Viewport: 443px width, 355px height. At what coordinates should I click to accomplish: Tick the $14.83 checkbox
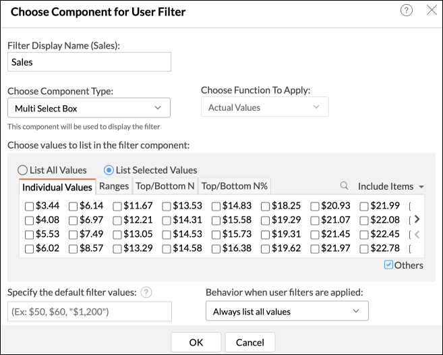(x=216, y=206)
